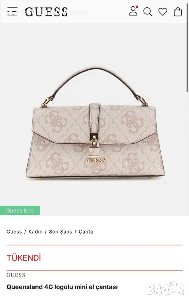The height and width of the screenshot is (300, 189).
Task: Click the Bazar watermark logo
Action: [x=166, y=289]
